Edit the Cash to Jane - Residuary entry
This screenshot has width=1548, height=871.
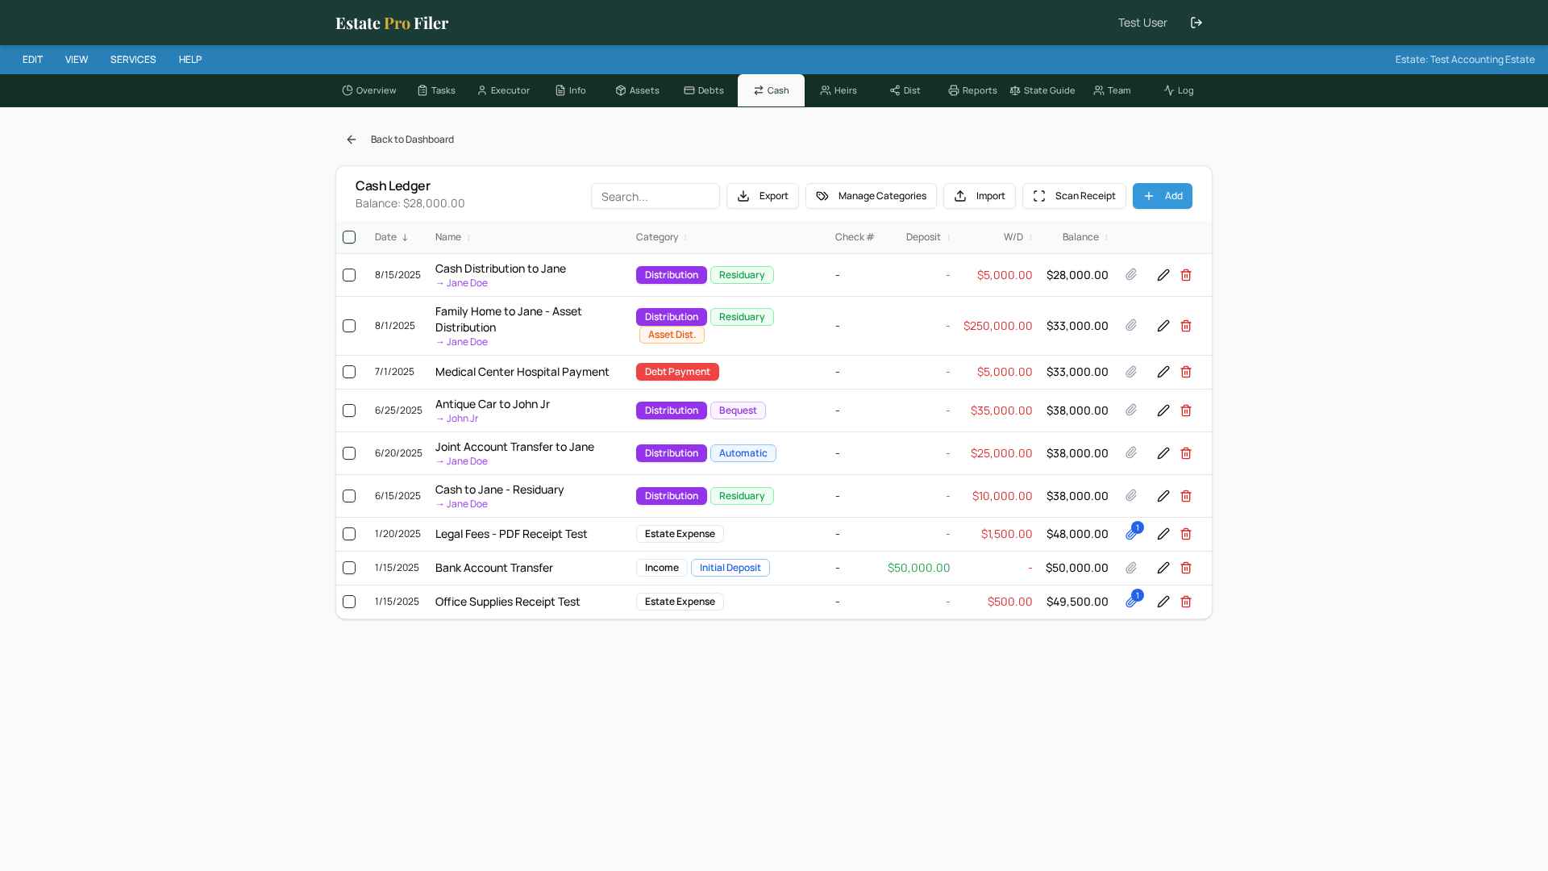pyautogui.click(x=1163, y=496)
